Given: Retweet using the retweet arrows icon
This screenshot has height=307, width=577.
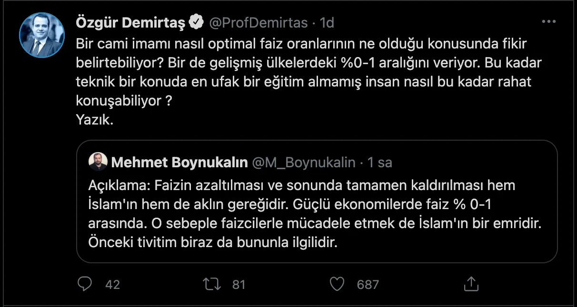Looking at the screenshot, I should pos(211,284).
